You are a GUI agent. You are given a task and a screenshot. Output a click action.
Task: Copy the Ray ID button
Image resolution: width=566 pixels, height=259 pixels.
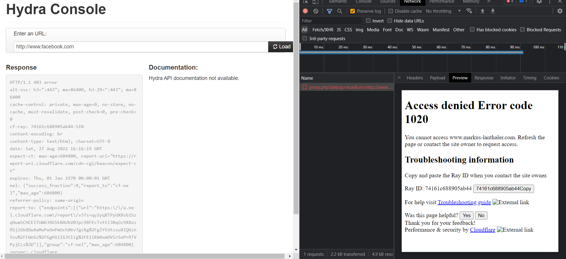(x=503, y=188)
